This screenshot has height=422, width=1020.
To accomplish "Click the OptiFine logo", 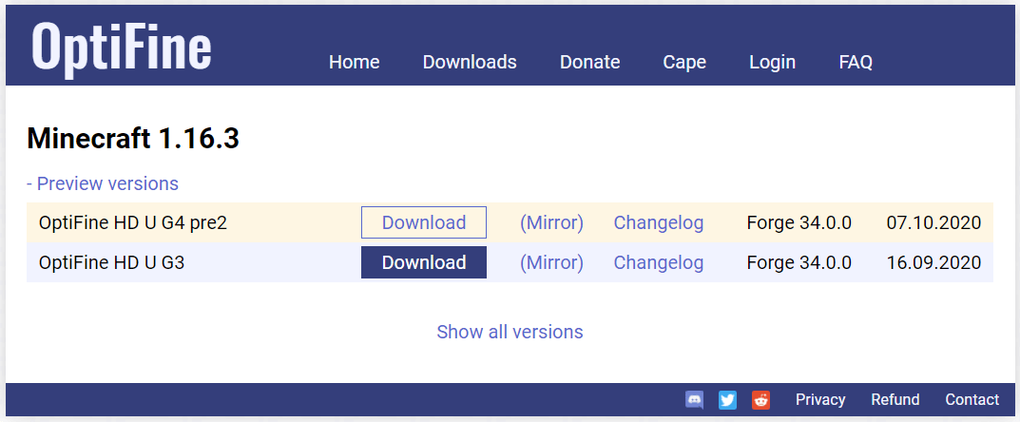I will (122, 46).
